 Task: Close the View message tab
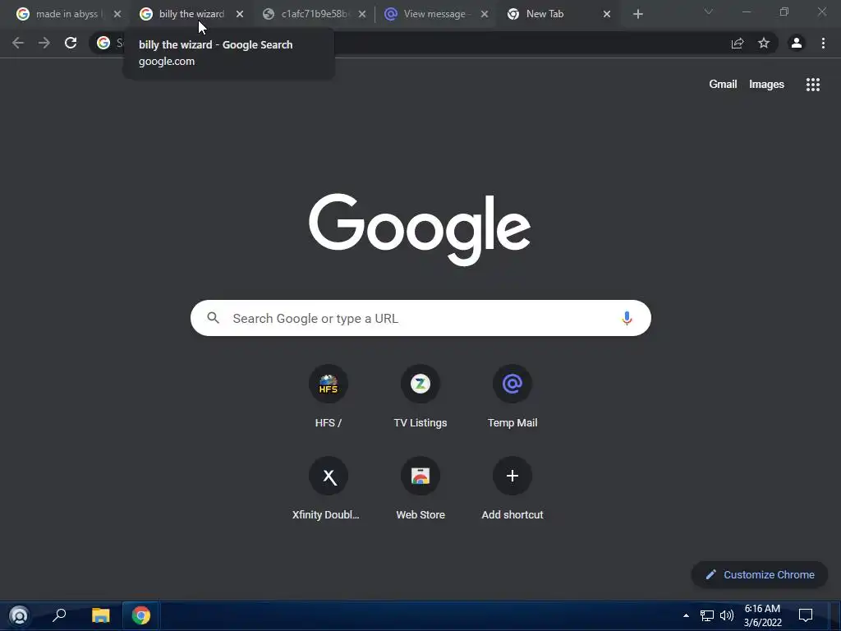[485, 15]
